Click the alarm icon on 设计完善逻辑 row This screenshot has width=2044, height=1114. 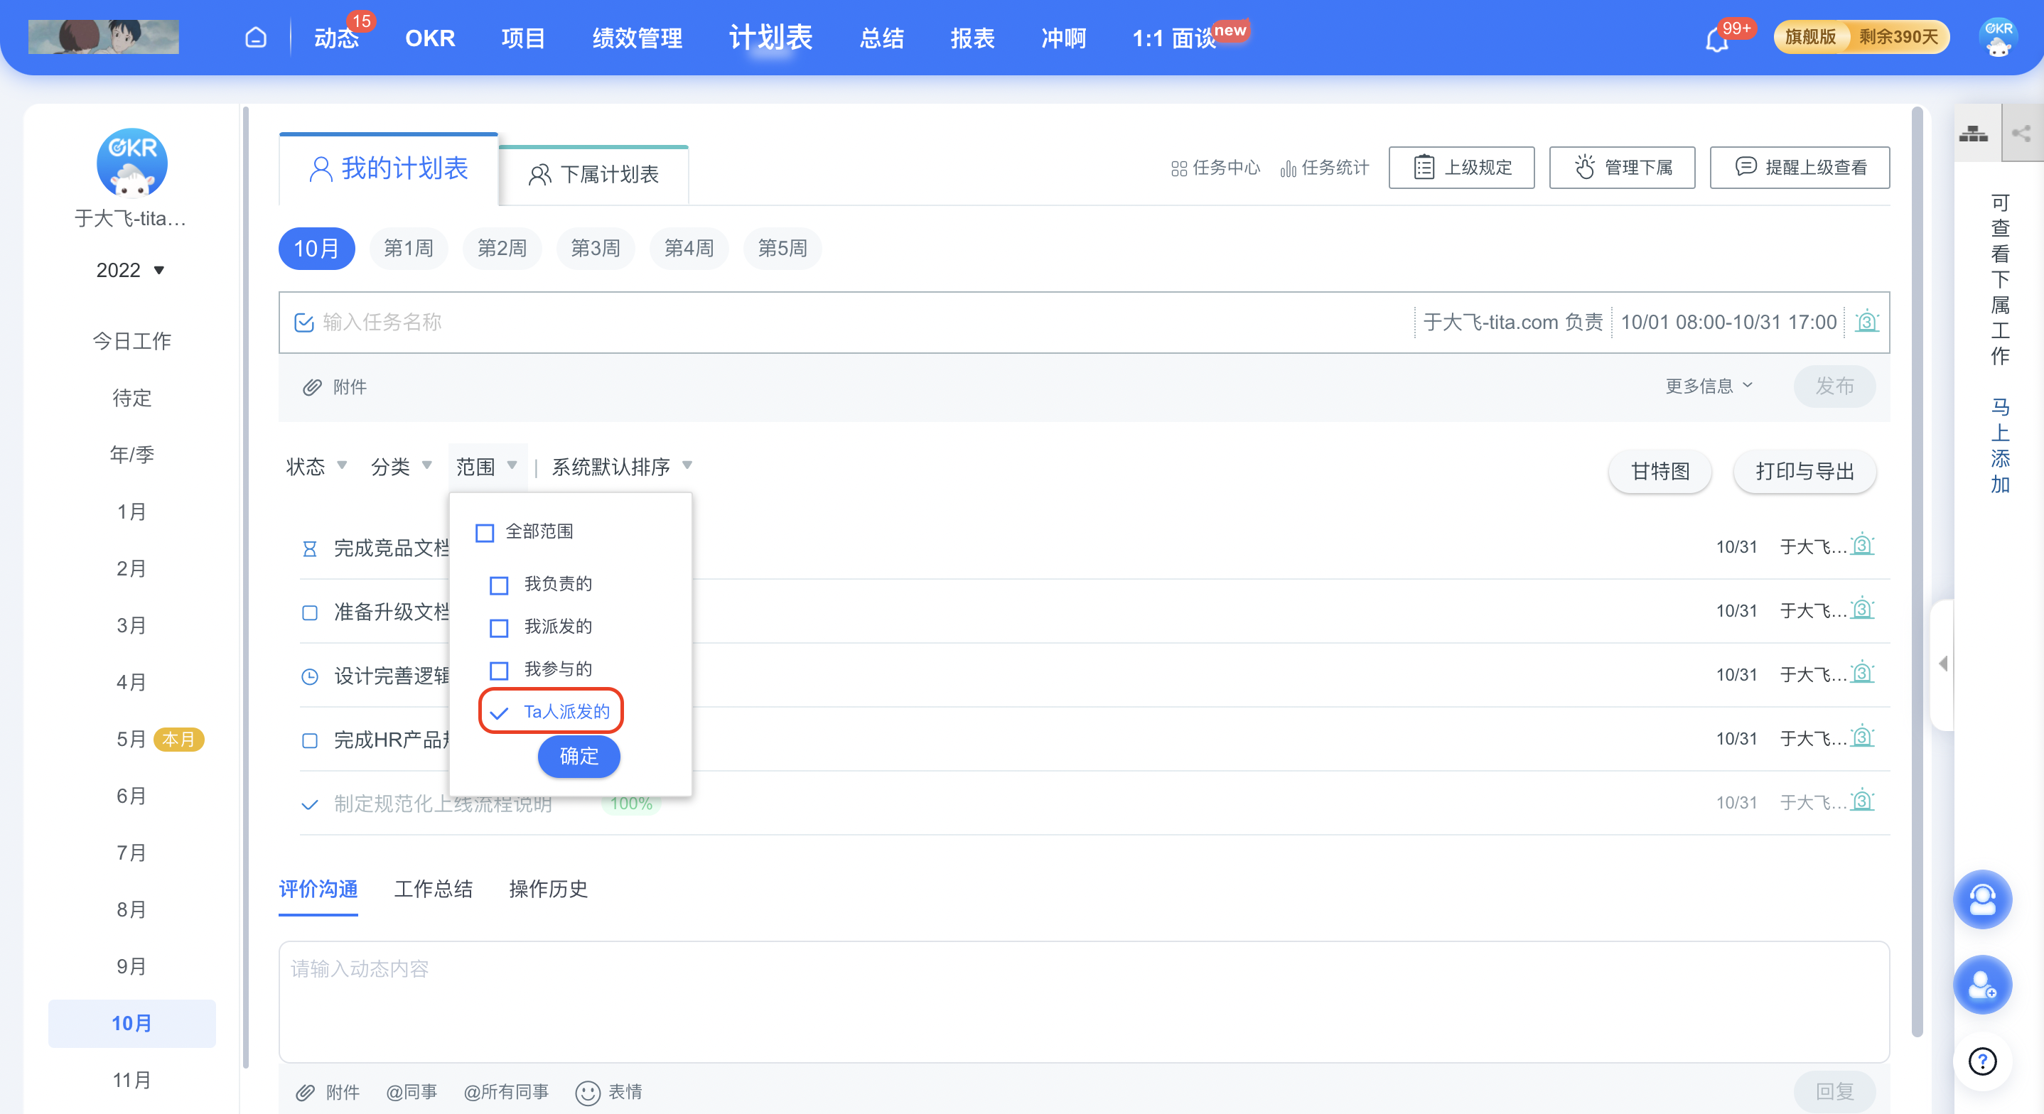pyautogui.click(x=1862, y=674)
